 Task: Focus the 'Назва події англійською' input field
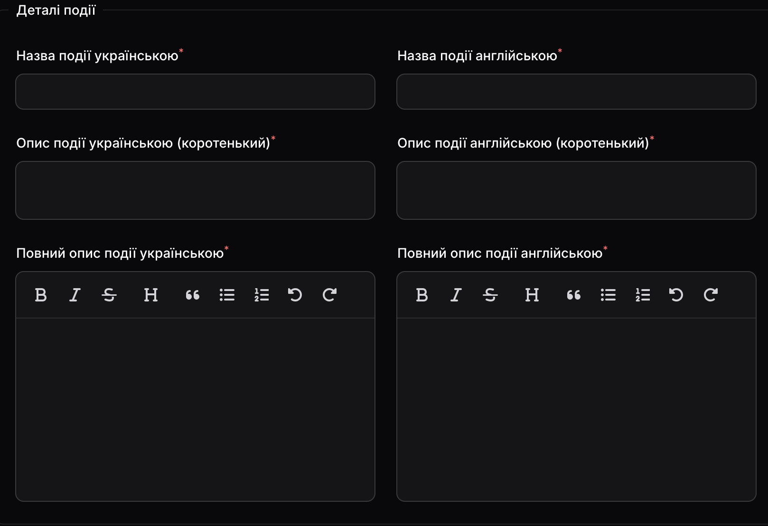coord(576,92)
